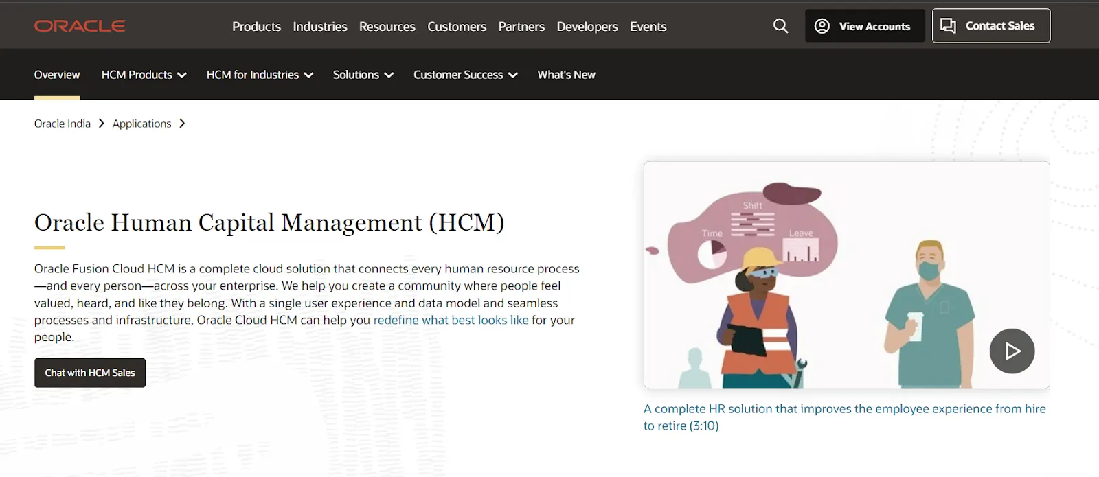
Task: Follow the Applications breadcrumb link
Action: coord(141,124)
